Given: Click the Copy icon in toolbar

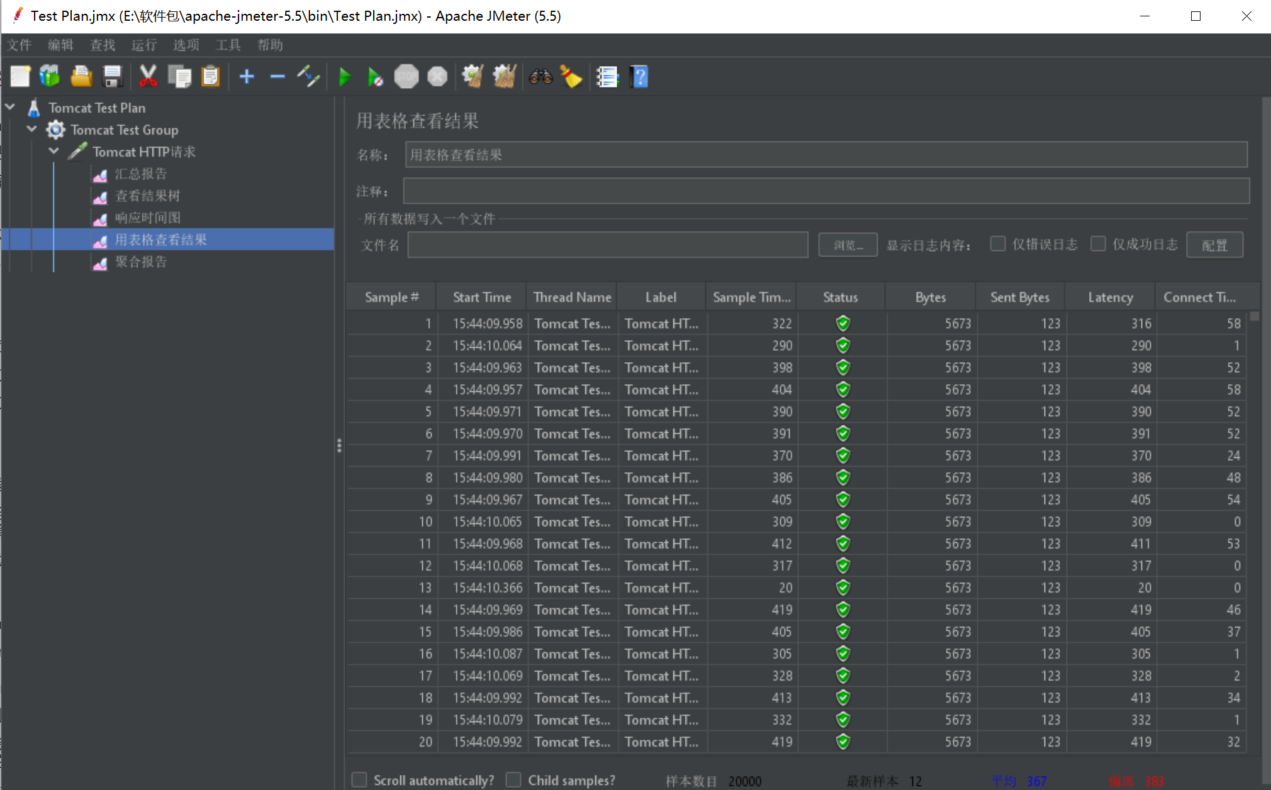Looking at the screenshot, I should tap(180, 77).
